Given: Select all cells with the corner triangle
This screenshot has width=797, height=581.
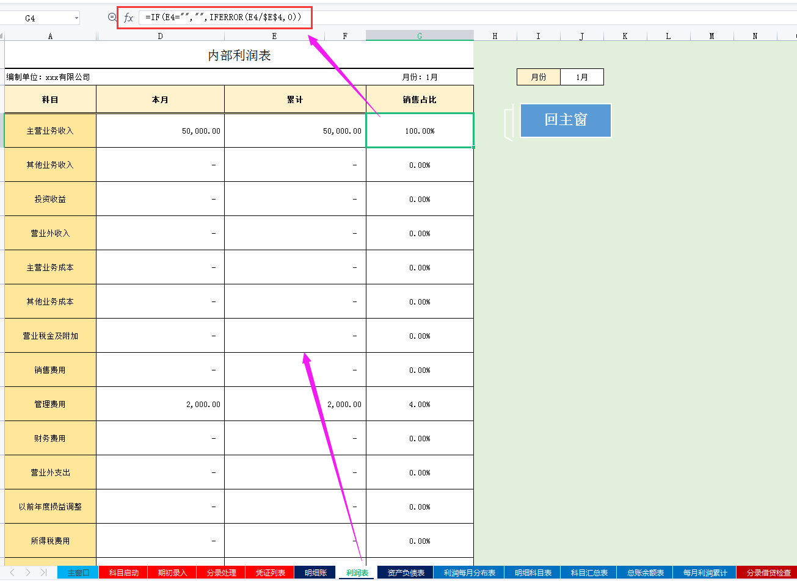Looking at the screenshot, I should coord(2,35).
